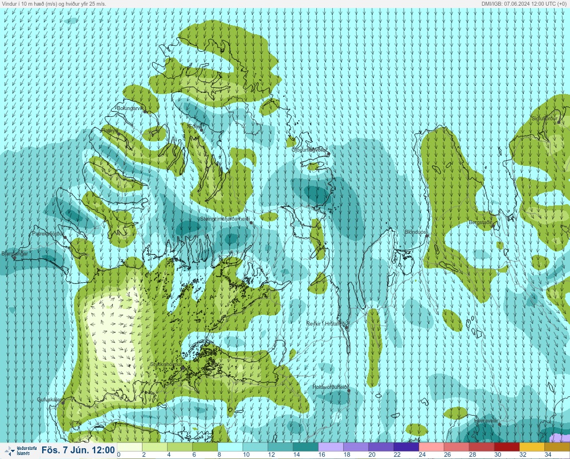Pick the 6–8 m/s olive green swatch
This screenshot has width=570, height=459.
point(205,447)
